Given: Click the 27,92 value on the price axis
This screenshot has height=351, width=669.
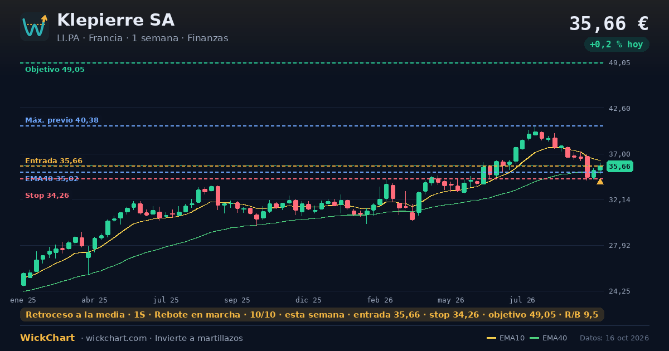Looking at the screenshot, I should [619, 245].
